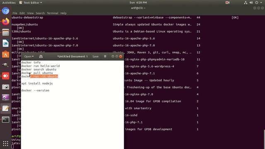Open Ubuntu Software store icon
The image size is (265, 149).
(5, 54)
